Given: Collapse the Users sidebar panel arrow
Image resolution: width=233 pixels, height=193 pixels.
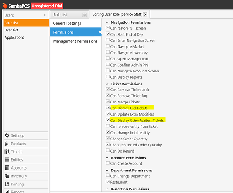Looking at the screenshot, I should 45,15.
